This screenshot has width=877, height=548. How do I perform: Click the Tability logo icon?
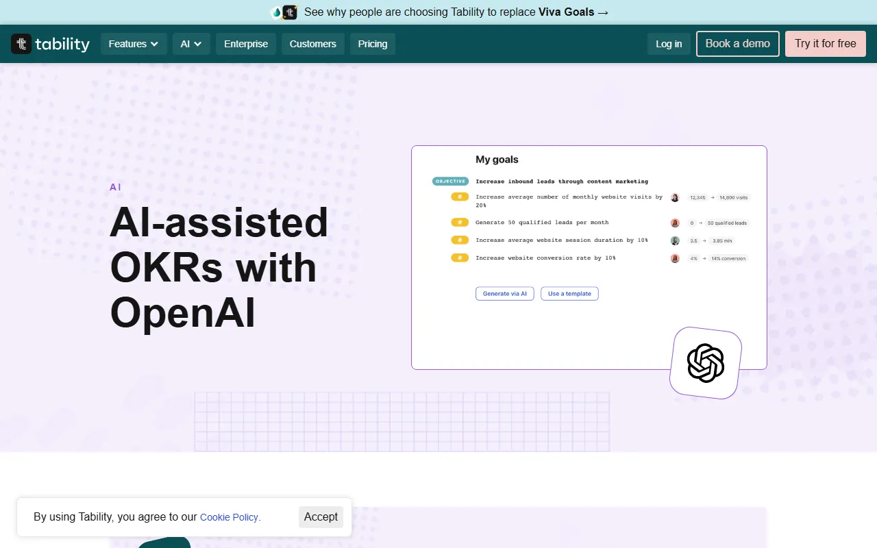21,44
